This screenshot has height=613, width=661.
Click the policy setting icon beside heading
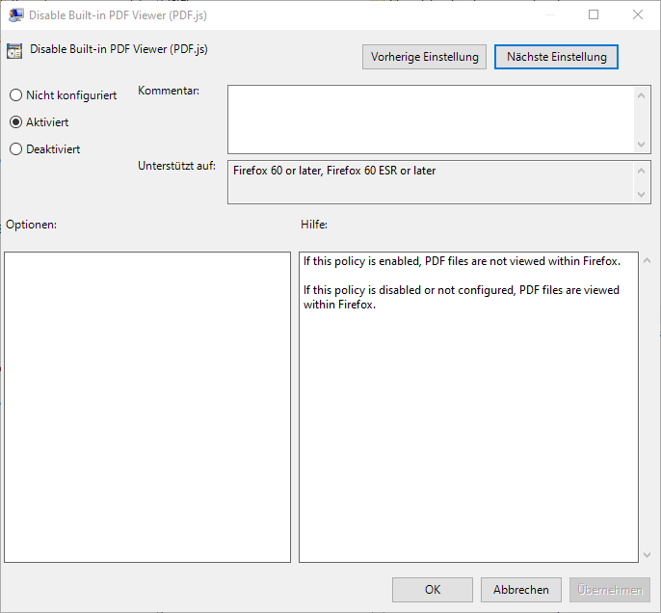point(14,51)
